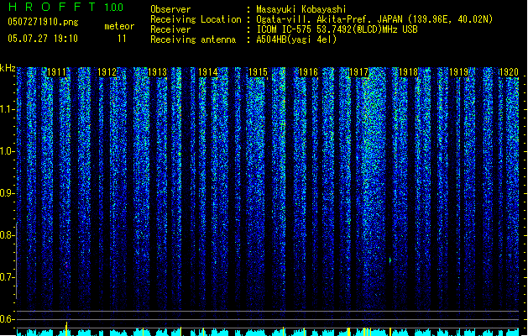Click the kHz axis unit label
The image size is (528, 336).
8,68
